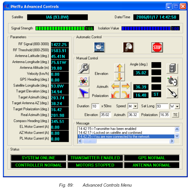Viewport: 191px width, 189px height.
Task: Click the manual Polarization input field 16.35
Action: 165,115
